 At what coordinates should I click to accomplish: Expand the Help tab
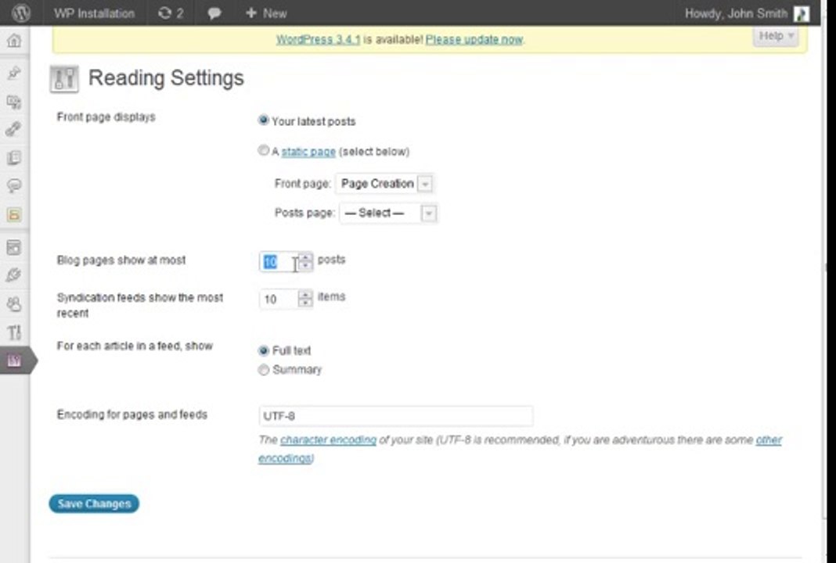tap(776, 36)
